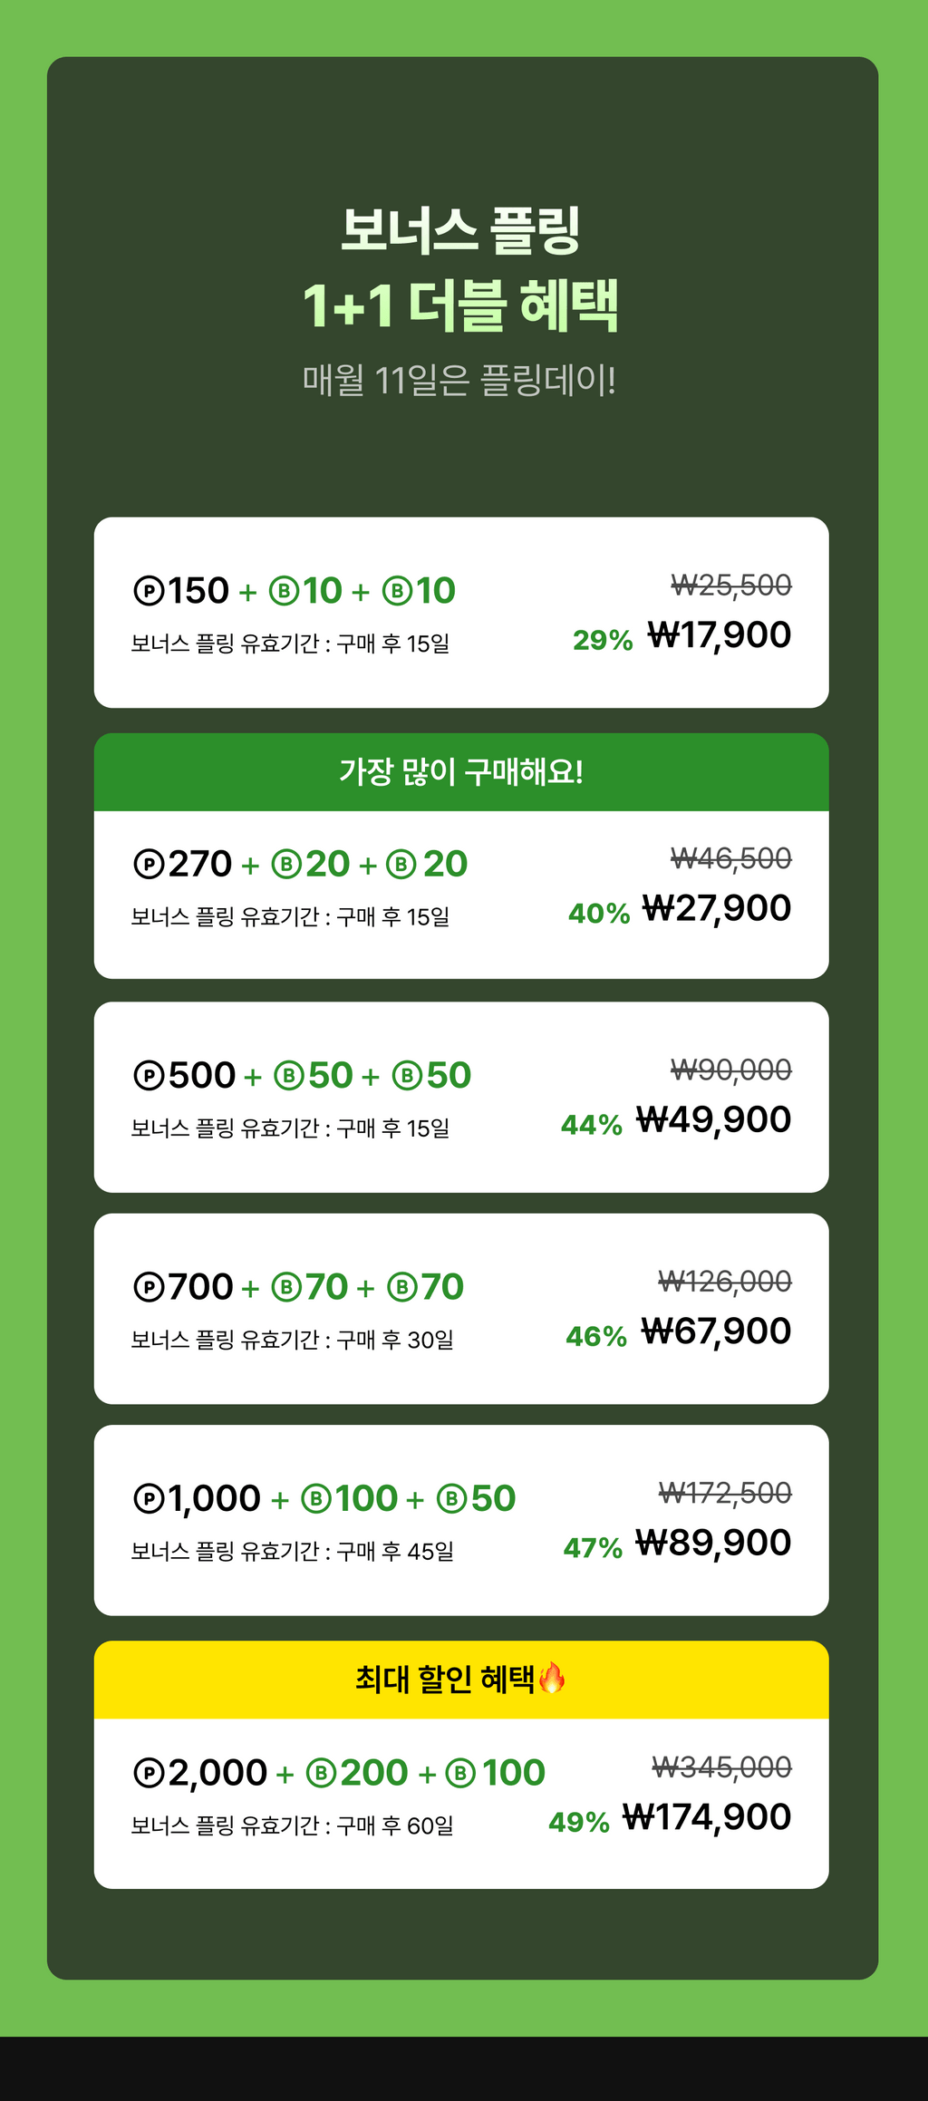The image size is (928, 2101).
Task: Click the 매월 11일은 플링데이! subtitle
Action: click(459, 380)
